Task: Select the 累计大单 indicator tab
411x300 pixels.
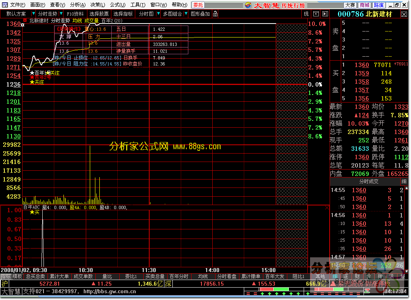Action: 59,276
